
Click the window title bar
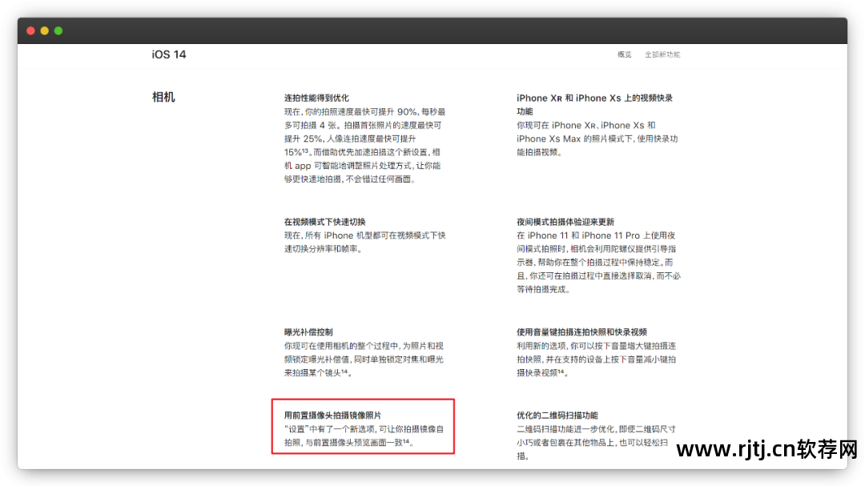tap(432, 30)
